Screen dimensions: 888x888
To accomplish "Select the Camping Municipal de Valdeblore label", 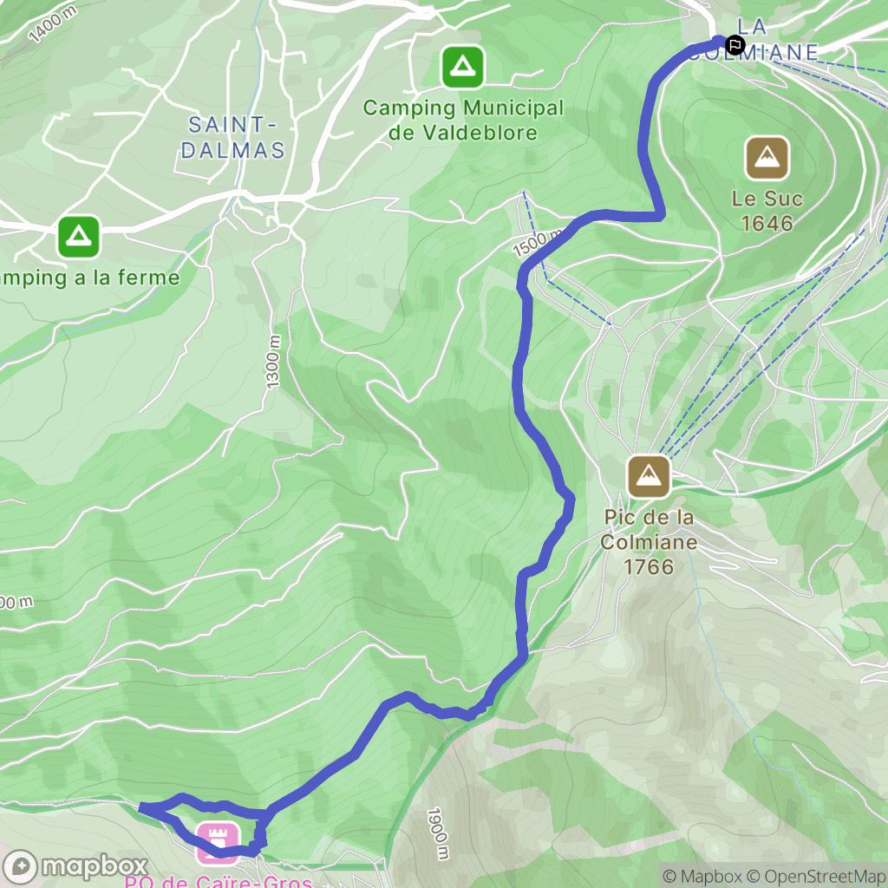I will [x=463, y=120].
